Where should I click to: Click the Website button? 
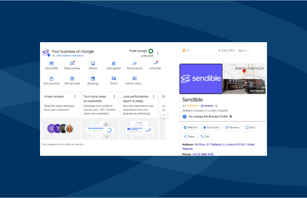click(x=190, y=127)
